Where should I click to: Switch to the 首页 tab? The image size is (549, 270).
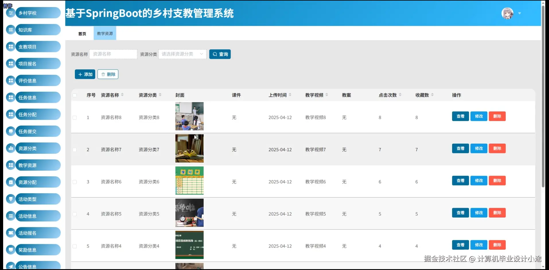82,34
